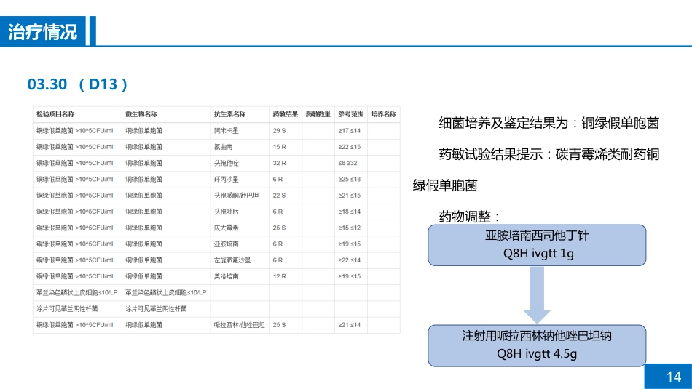This screenshot has height=389, width=692.
Task: Click the 6 R result for 头孢吡肟
Action: click(278, 212)
